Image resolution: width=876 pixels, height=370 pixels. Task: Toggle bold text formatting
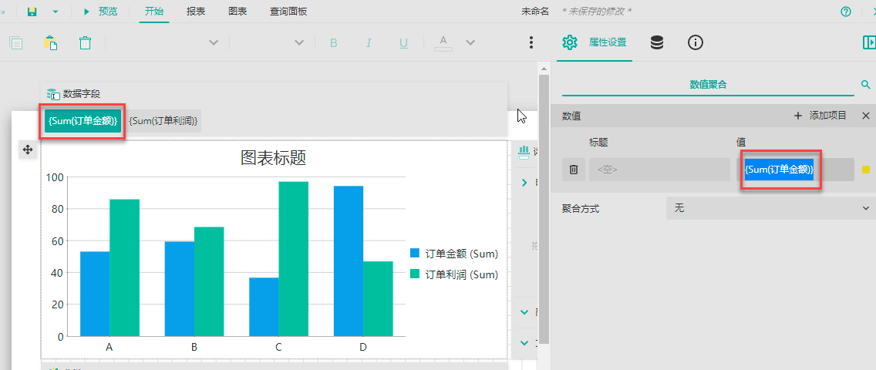point(334,43)
